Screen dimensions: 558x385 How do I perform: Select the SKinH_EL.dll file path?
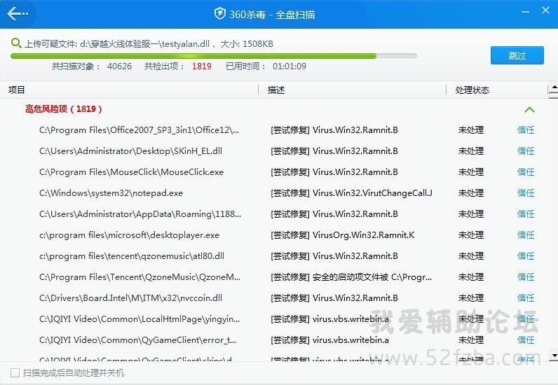pyautogui.click(x=130, y=151)
